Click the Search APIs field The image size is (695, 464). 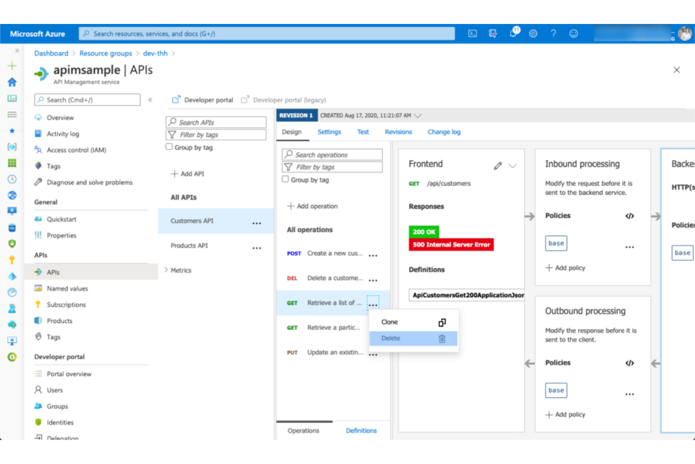tap(216, 122)
